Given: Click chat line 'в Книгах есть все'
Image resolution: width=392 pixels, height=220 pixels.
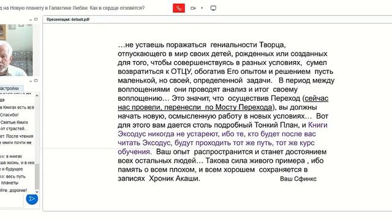Looking at the screenshot, I should (x=17, y=108).
